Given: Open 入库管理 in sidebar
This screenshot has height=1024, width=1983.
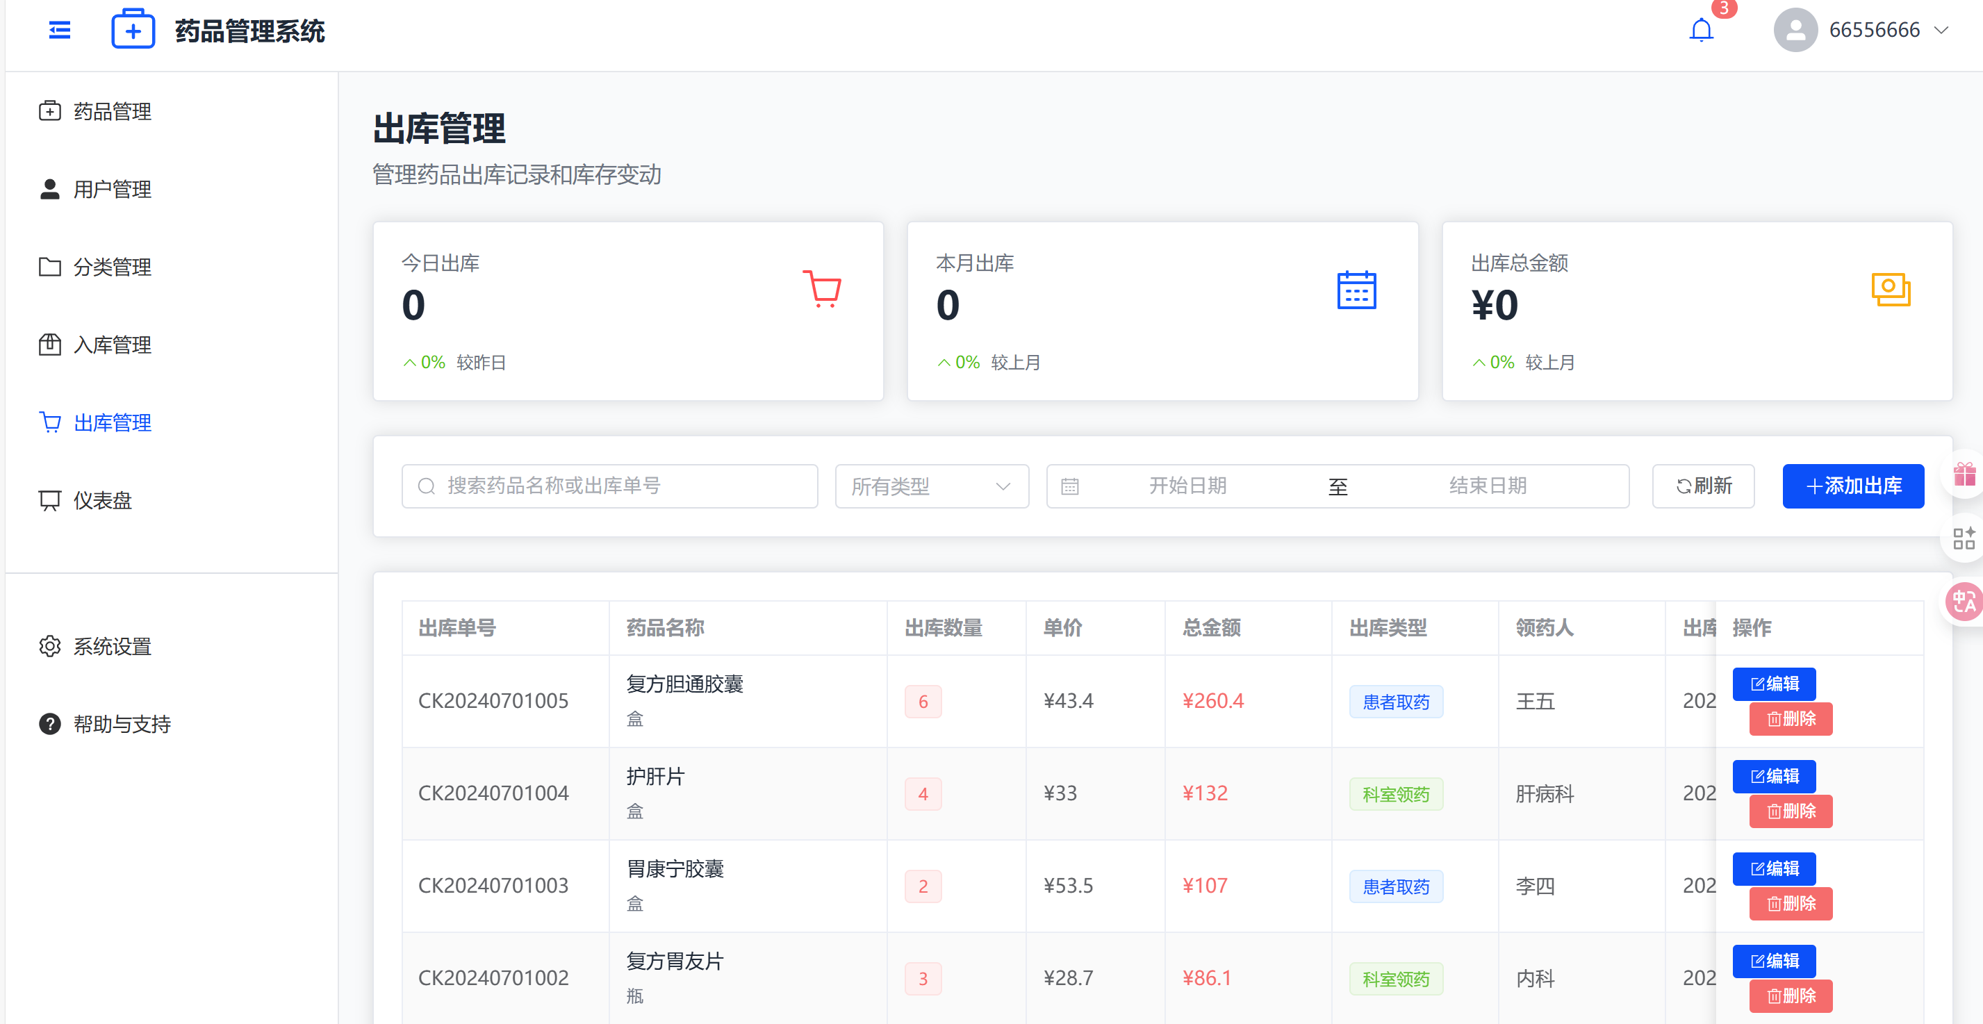Looking at the screenshot, I should (x=112, y=345).
